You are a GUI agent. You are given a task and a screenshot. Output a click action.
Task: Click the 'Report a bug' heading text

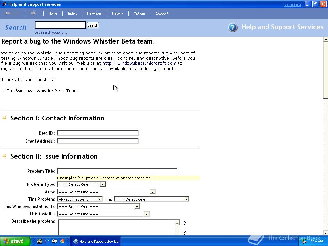78,41
